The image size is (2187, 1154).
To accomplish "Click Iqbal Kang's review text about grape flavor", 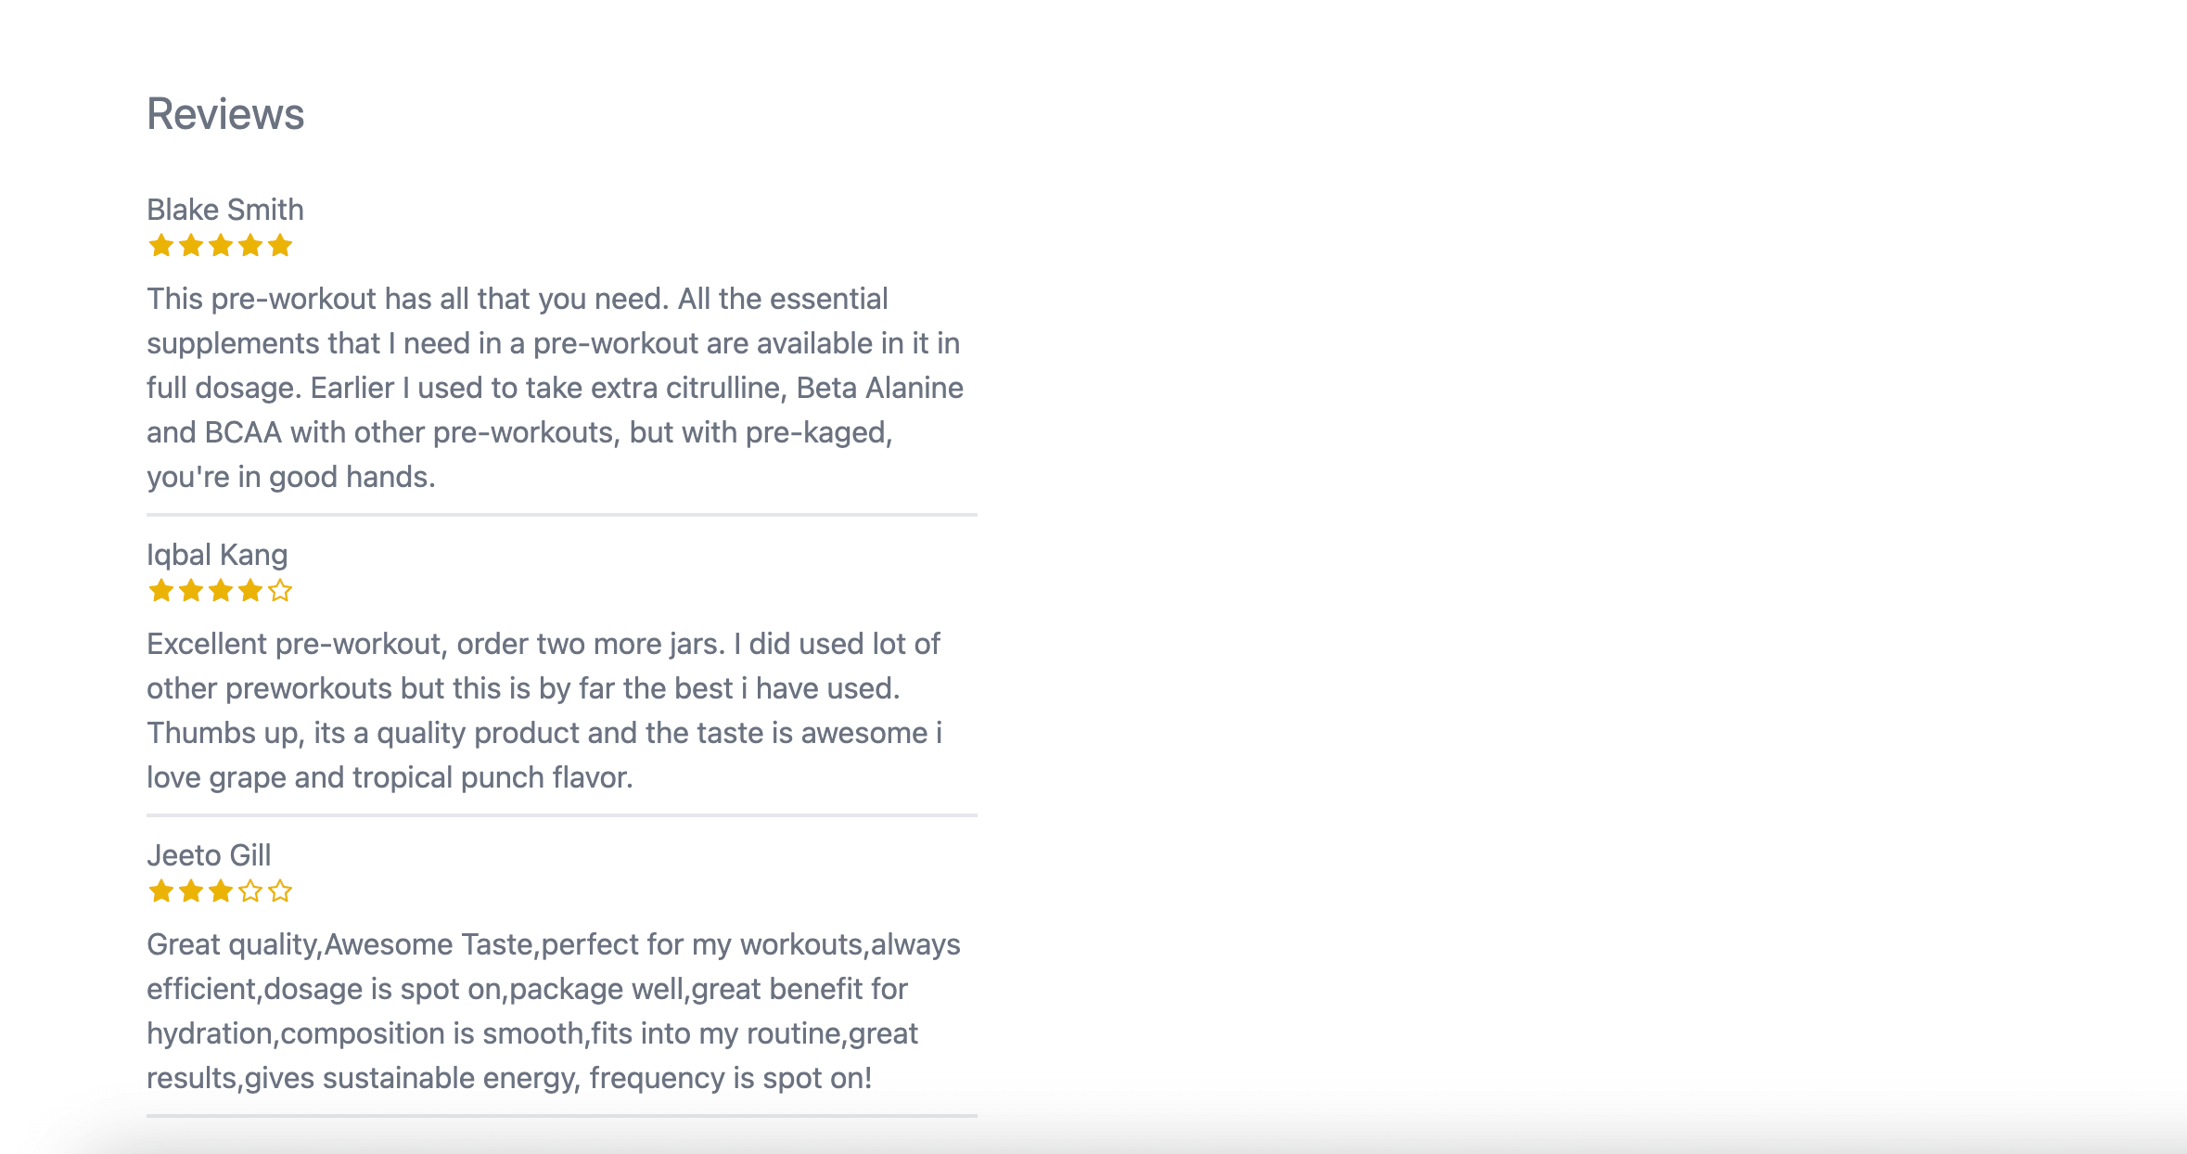I will click(544, 711).
